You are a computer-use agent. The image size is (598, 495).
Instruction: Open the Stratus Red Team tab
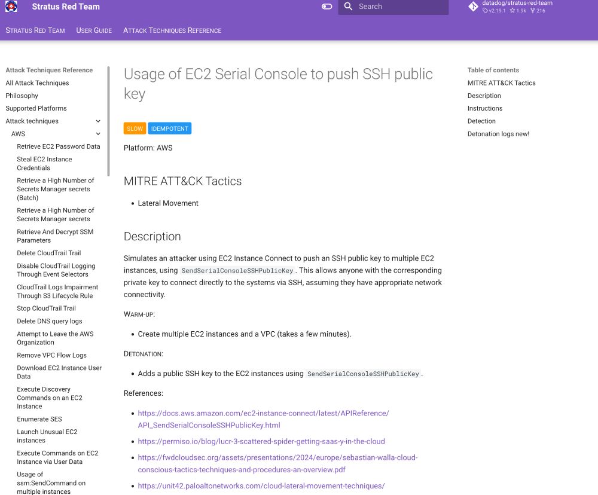[35, 30]
